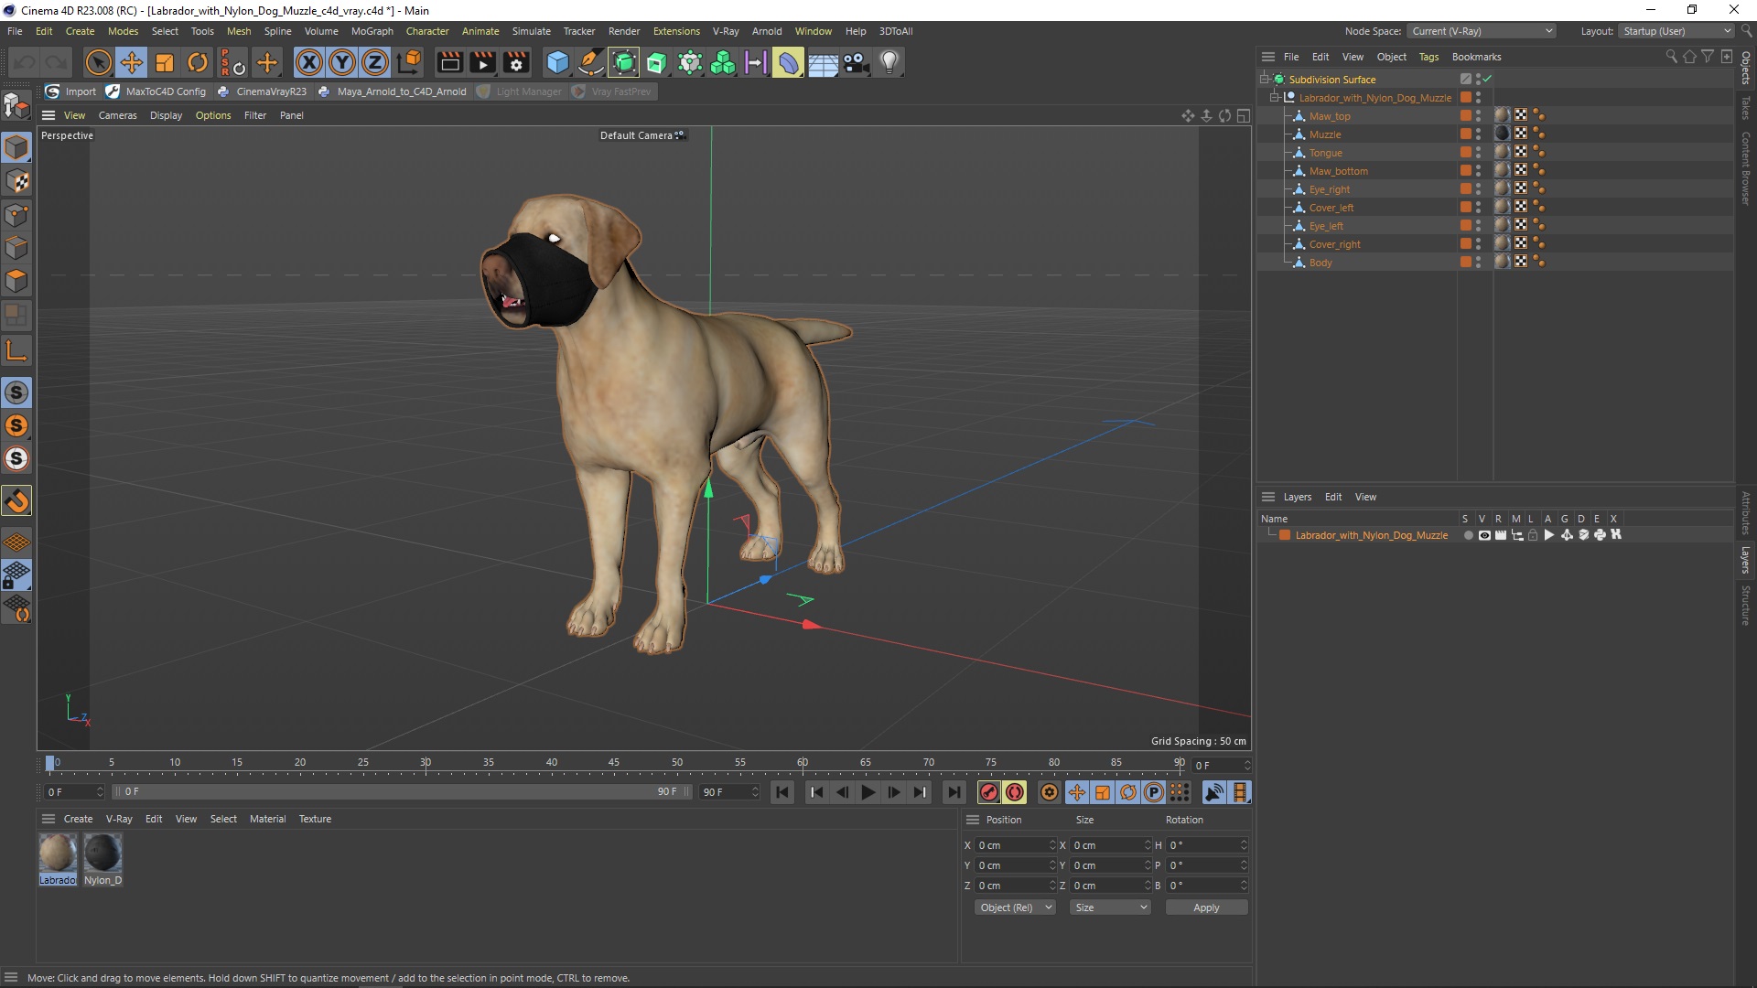The width and height of the screenshot is (1757, 988).
Task: Click Import button
Action: (70, 91)
